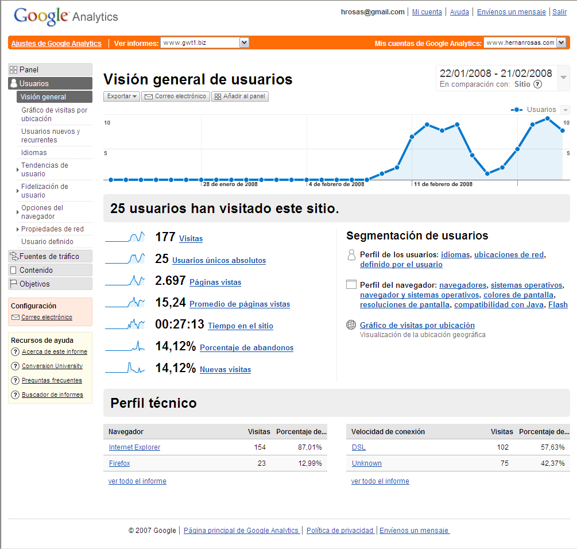Screen dimensions: 577x549
Task: Open the date range selector arrow
Action: [x=563, y=78]
